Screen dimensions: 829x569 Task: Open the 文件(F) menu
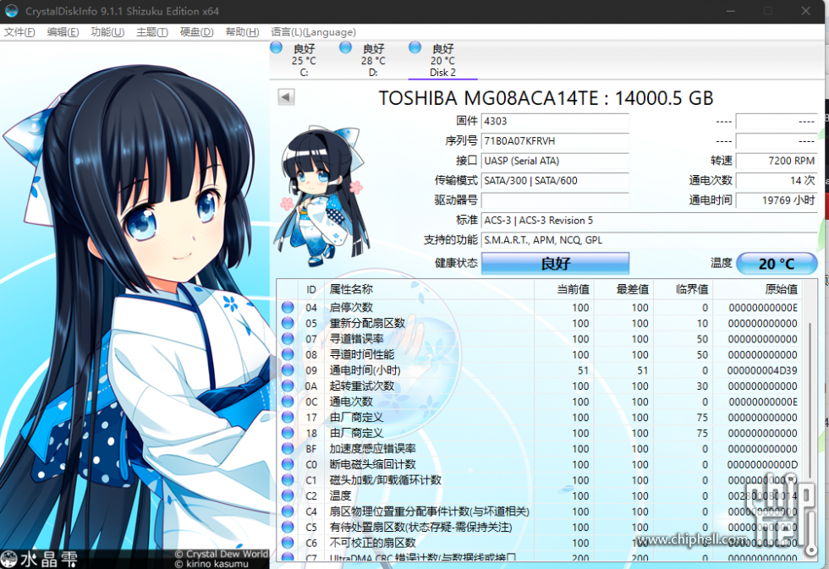coord(19,32)
